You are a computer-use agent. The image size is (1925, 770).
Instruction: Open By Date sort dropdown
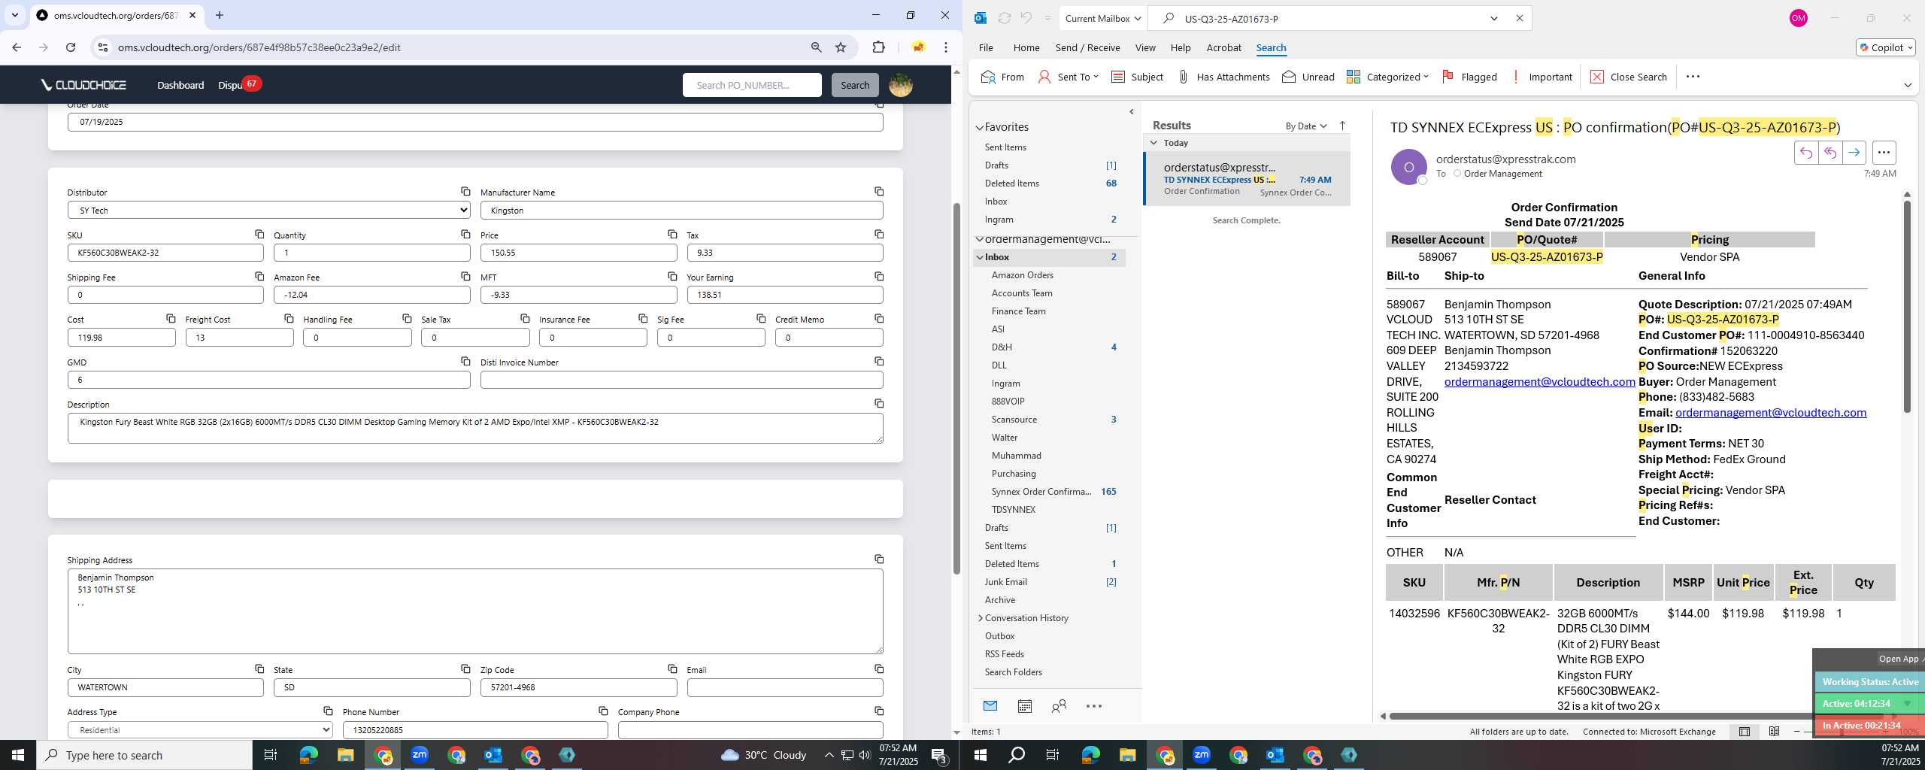point(1306,126)
